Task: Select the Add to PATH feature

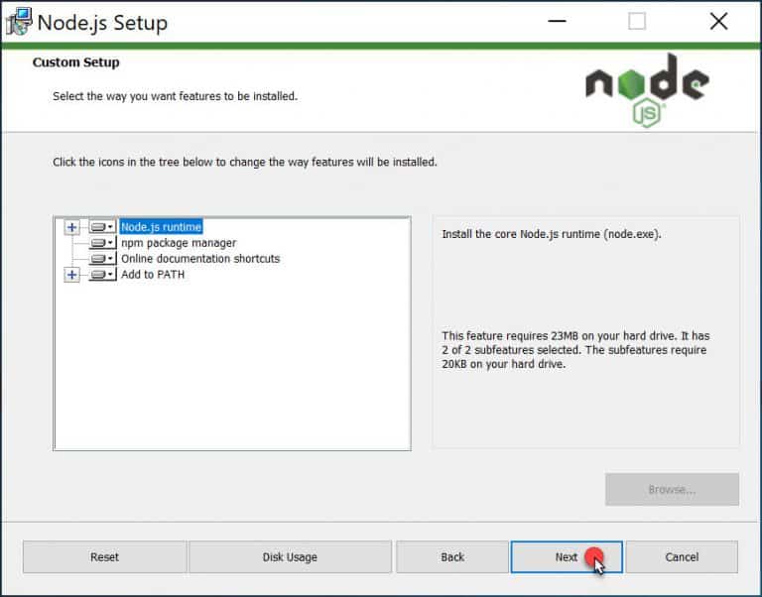Action: coord(153,275)
